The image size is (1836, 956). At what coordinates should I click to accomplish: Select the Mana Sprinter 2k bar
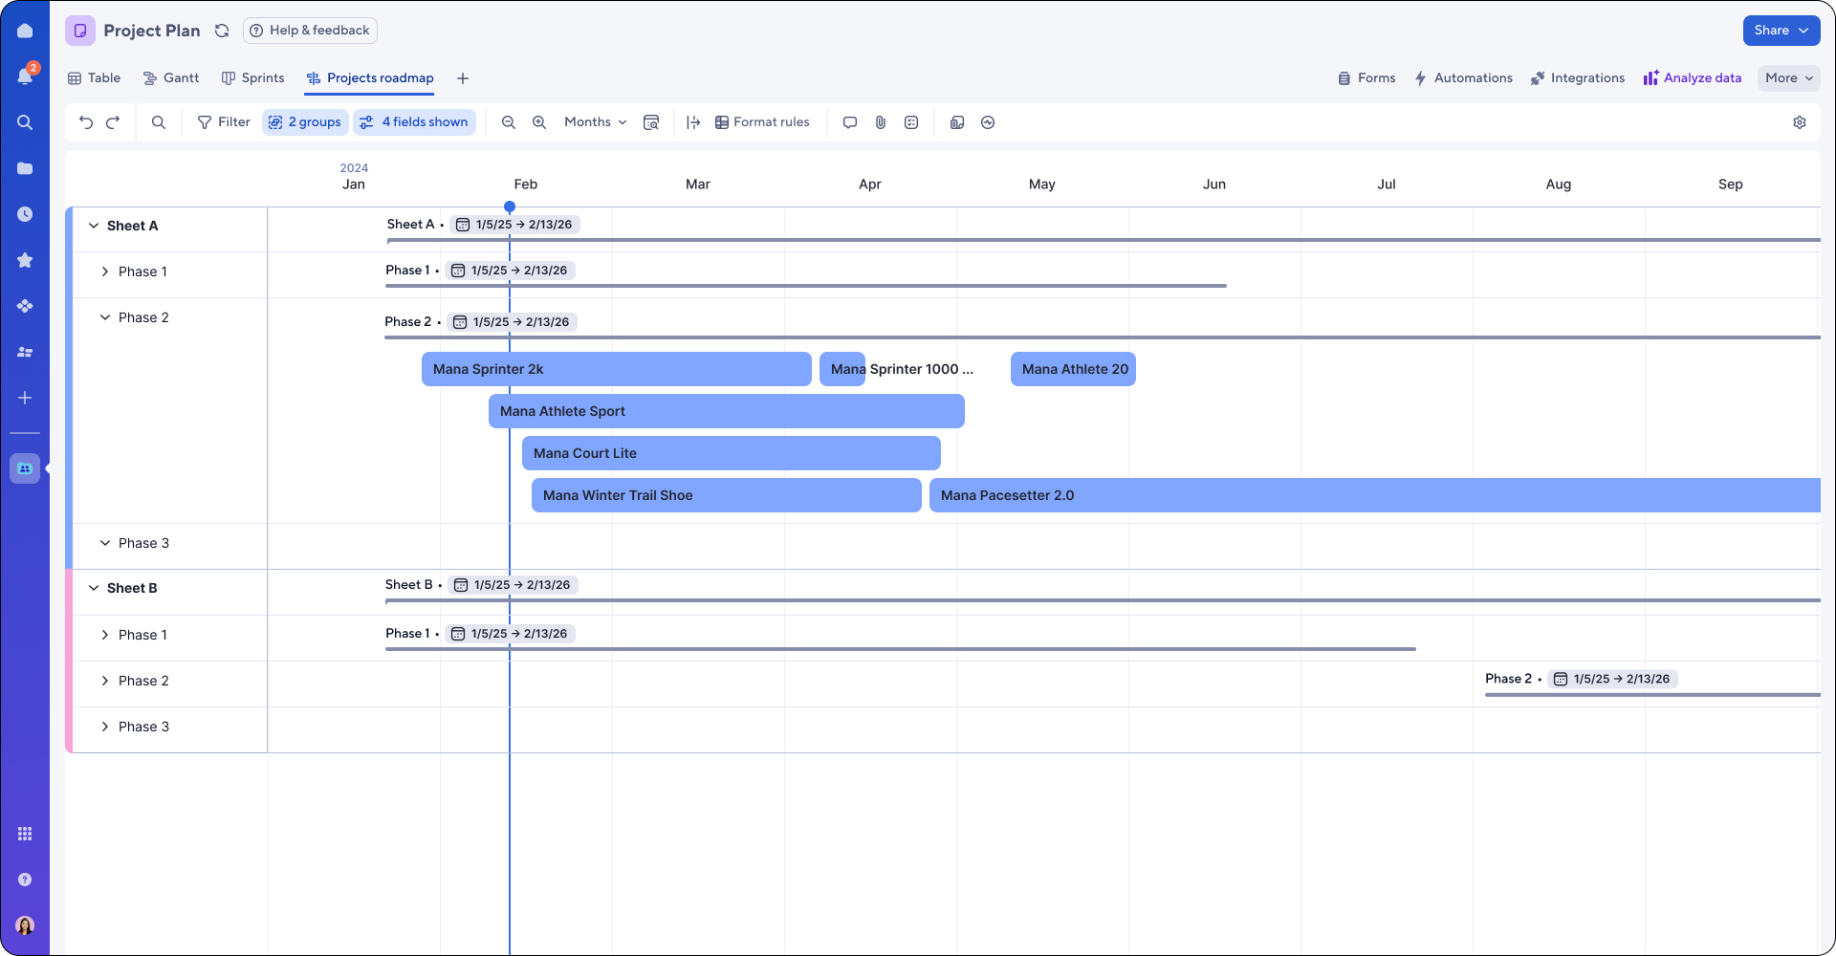pos(617,369)
